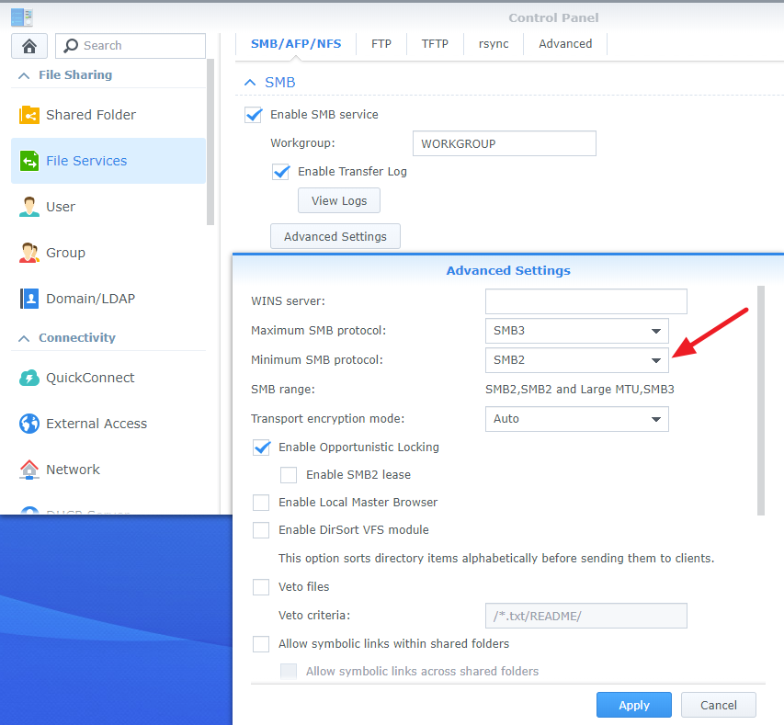Open Network settings
This screenshot has height=725, width=784.
(x=108, y=470)
